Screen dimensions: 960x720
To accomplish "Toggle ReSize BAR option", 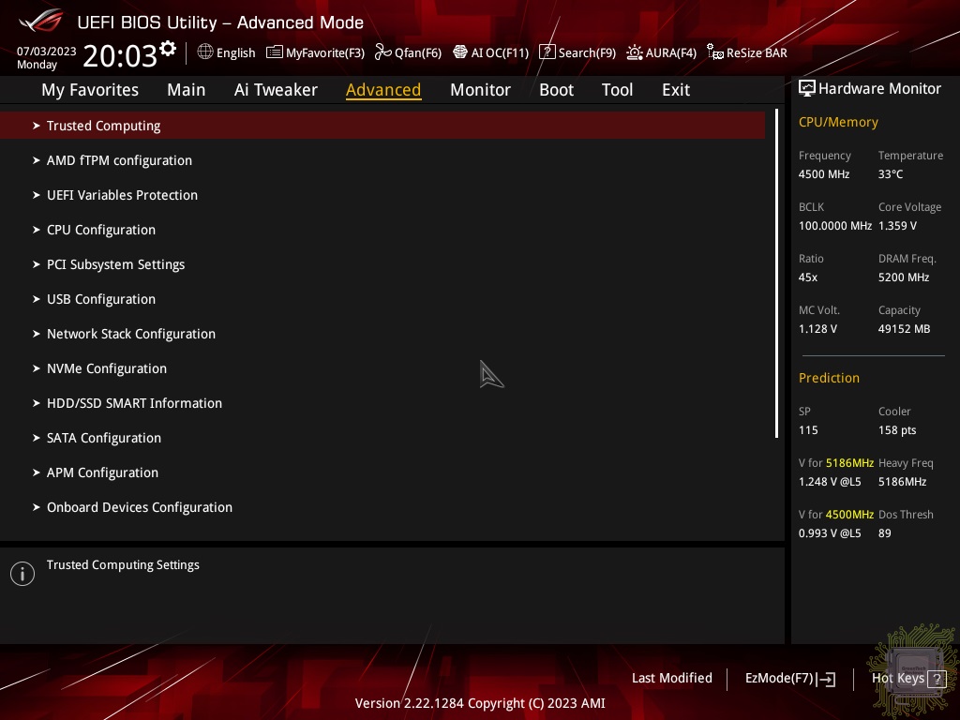I will coord(747,52).
